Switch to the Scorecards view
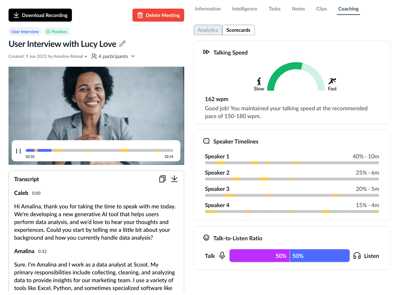The width and height of the screenshot is (399, 295). 238,30
